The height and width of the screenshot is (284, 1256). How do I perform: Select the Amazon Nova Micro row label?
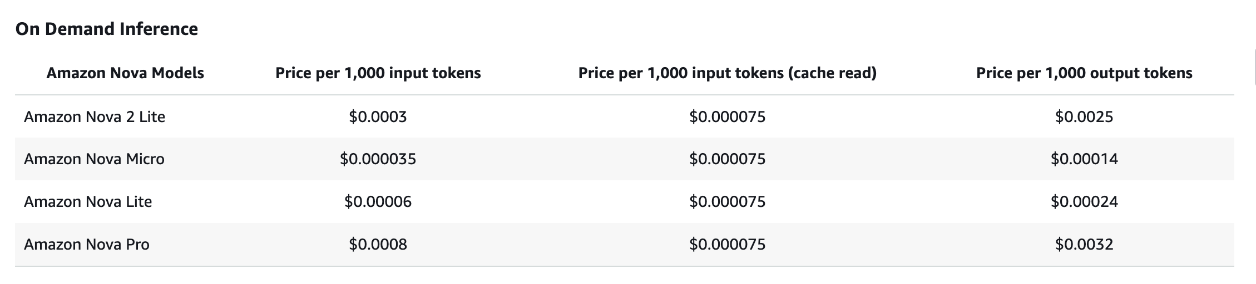point(94,159)
